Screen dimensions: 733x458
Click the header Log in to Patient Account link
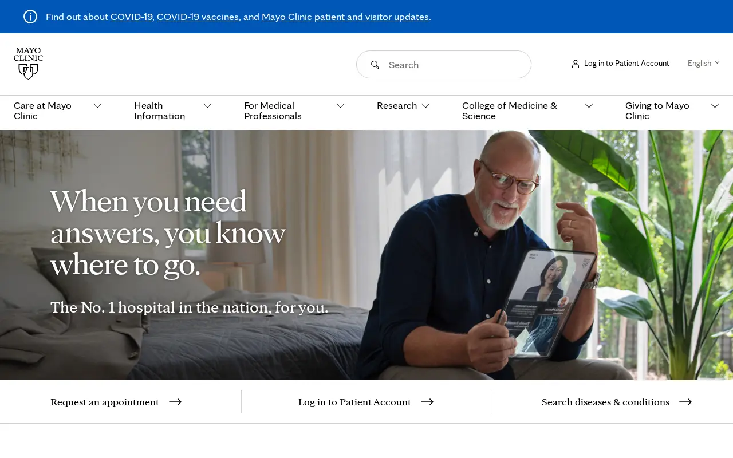click(x=626, y=64)
